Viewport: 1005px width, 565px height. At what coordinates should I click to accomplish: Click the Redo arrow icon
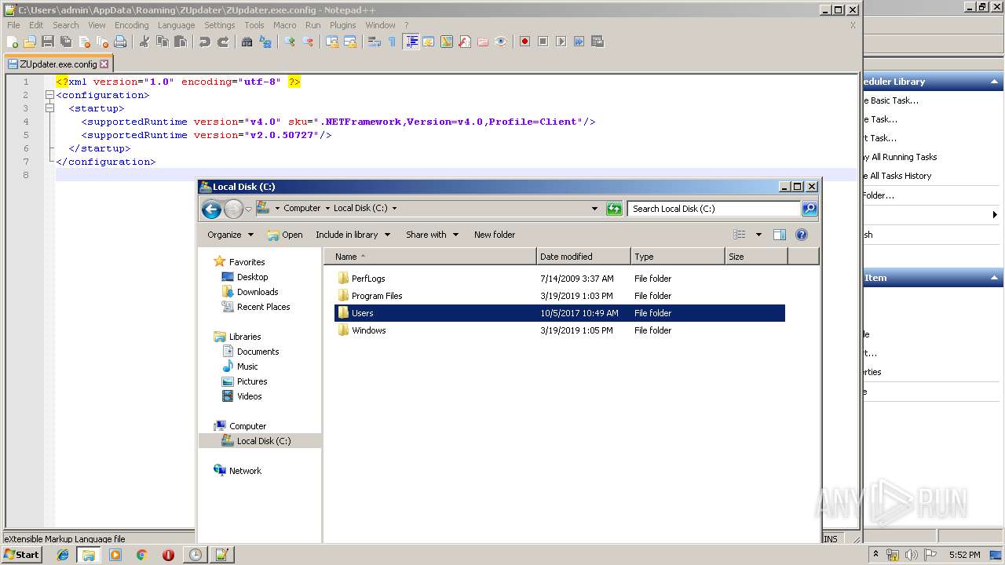click(x=223, y=42)
